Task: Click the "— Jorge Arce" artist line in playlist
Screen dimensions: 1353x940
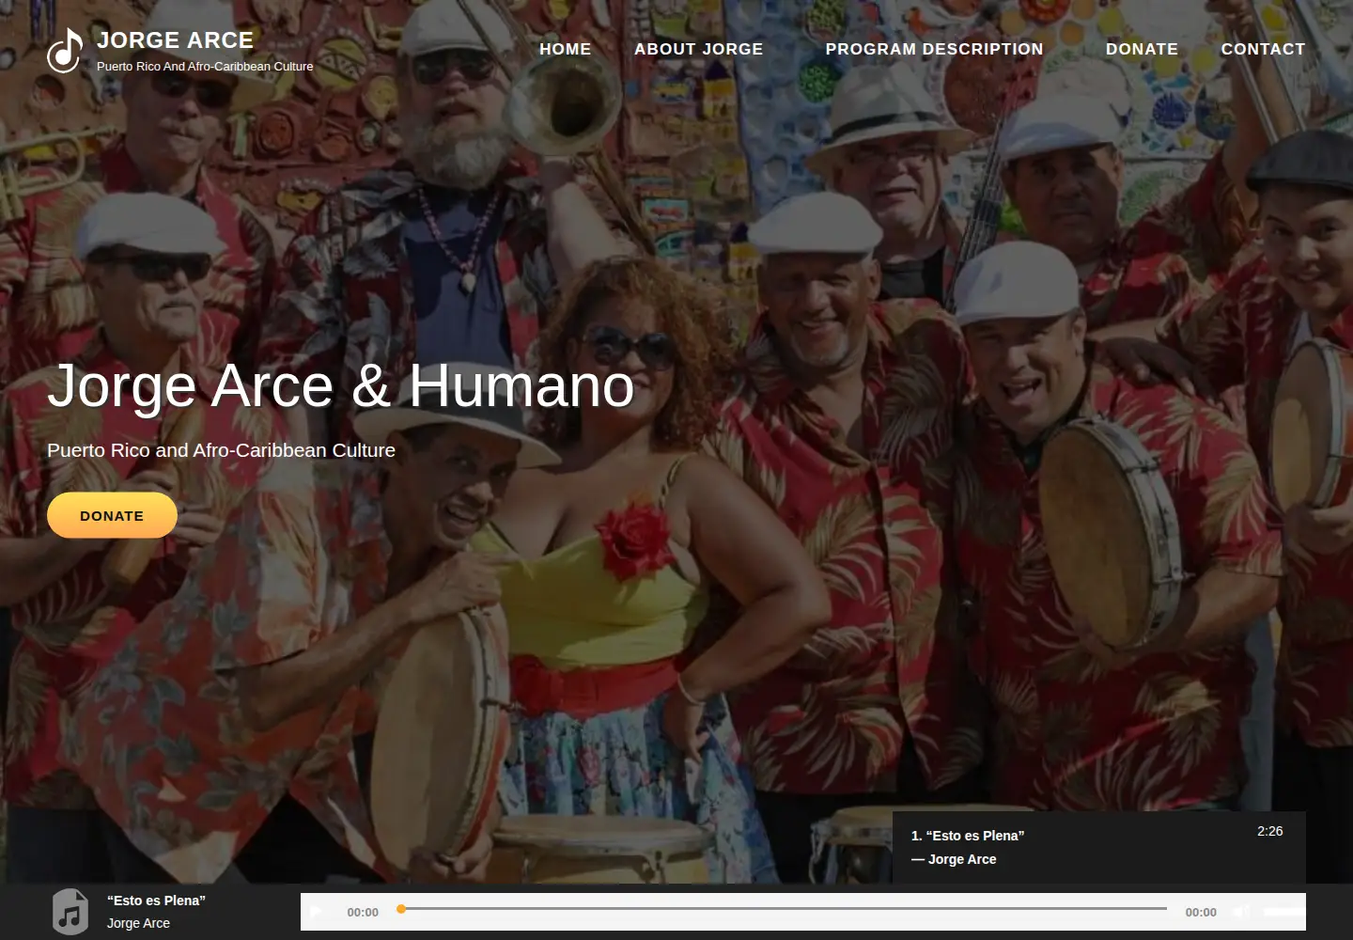Action: click(954, 859)
